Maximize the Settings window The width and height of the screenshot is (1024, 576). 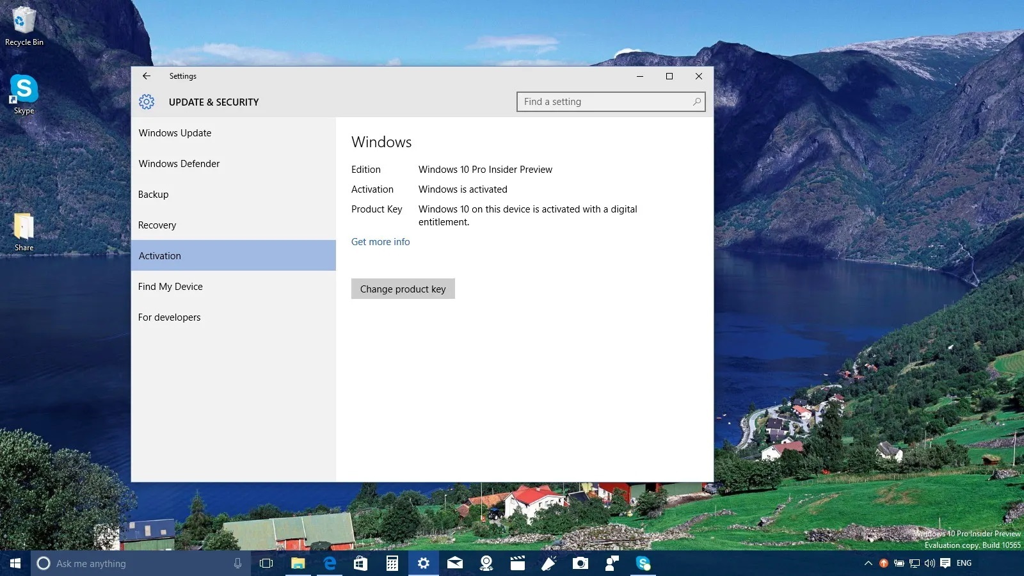pyautogui.click(x=669, y=76)
